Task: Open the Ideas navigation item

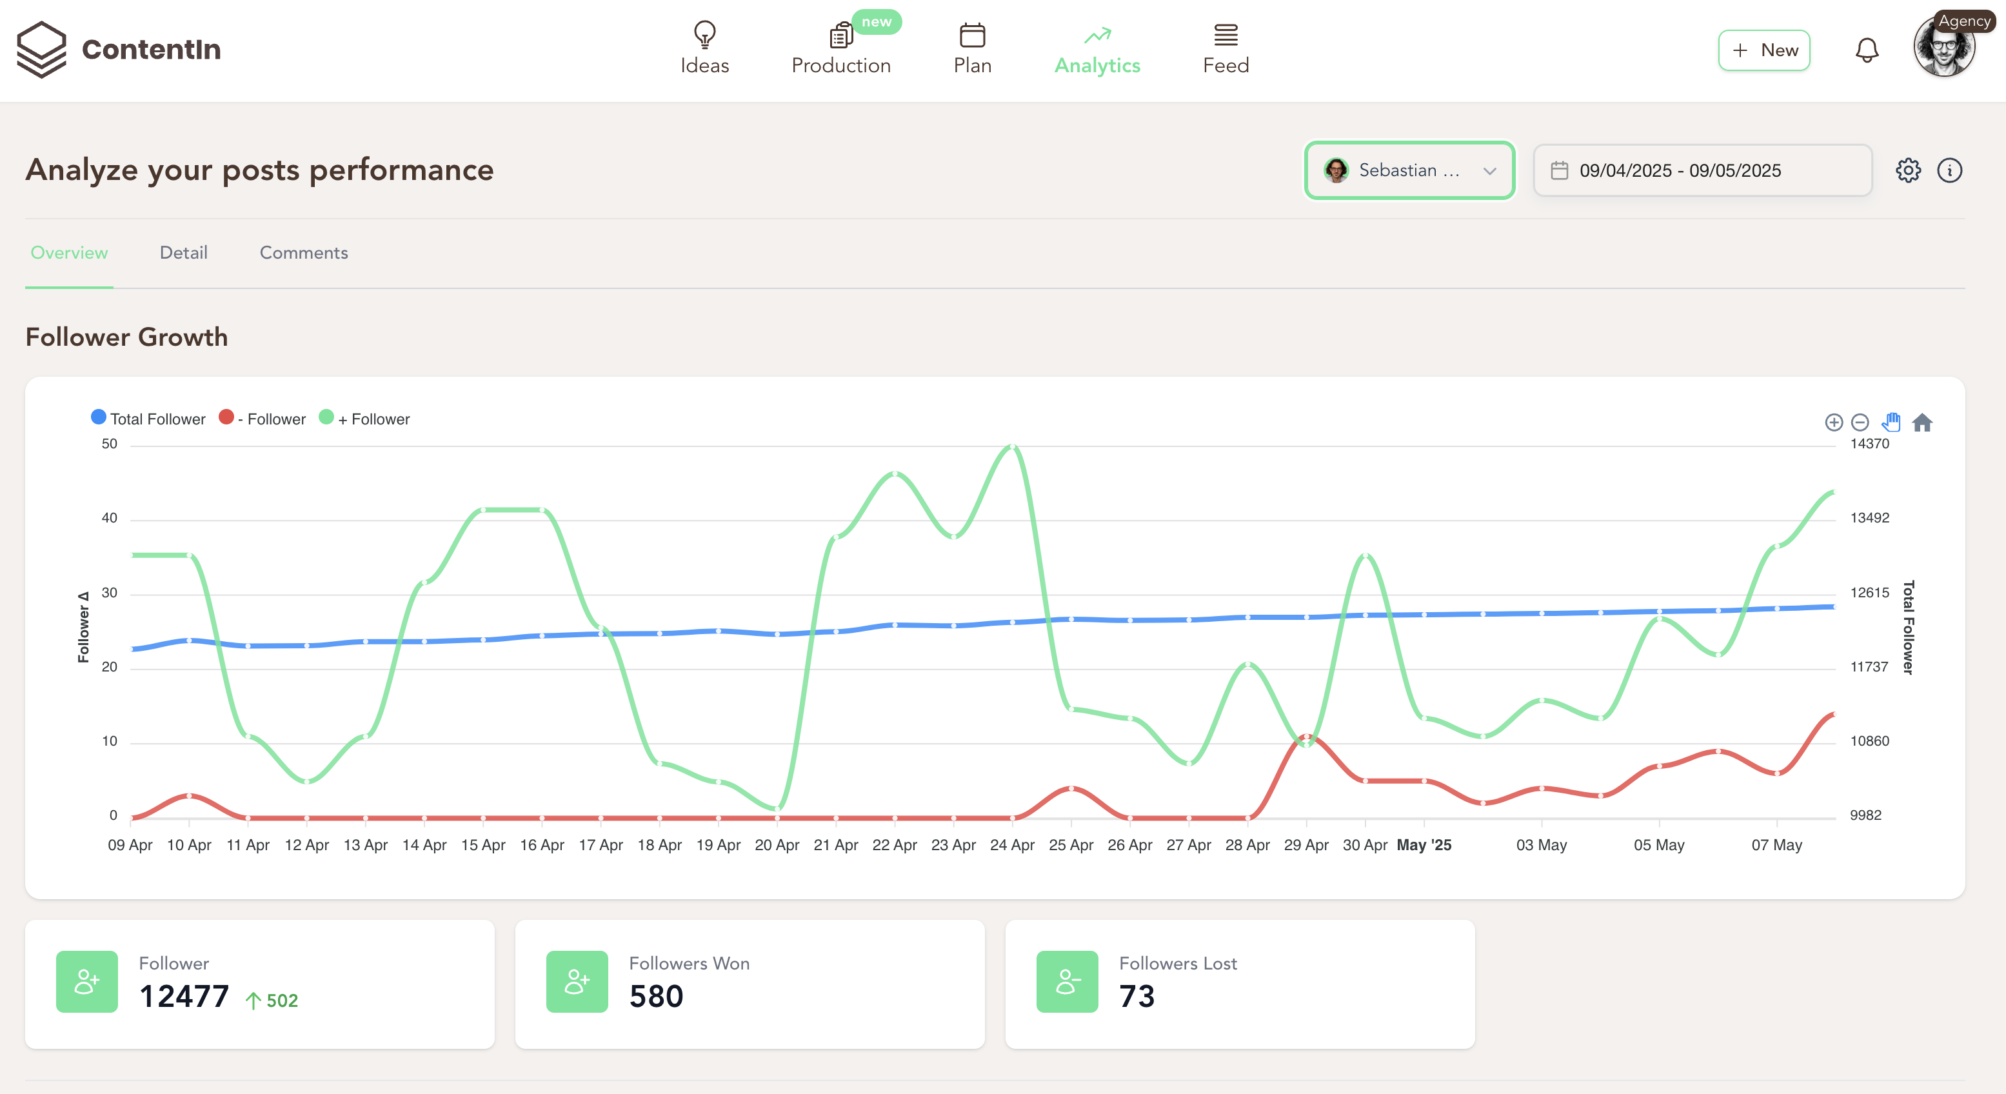Action: [704, 48]
